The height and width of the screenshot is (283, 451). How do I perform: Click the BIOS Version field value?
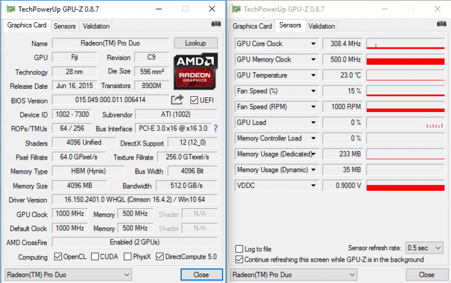pyautogui.click(x=111, y=100)
